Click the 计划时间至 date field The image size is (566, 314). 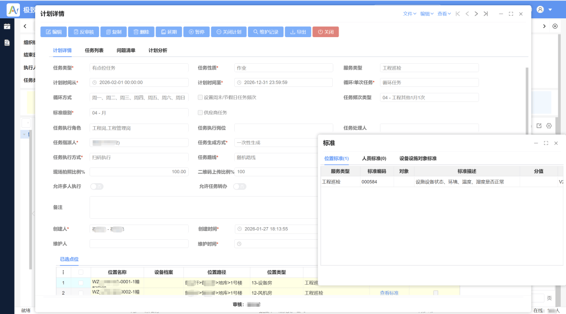click(284, 83)
